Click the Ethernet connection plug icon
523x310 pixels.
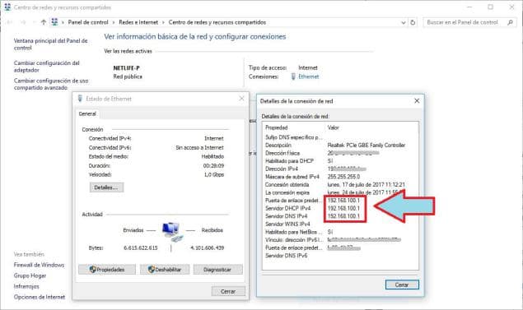293,76
